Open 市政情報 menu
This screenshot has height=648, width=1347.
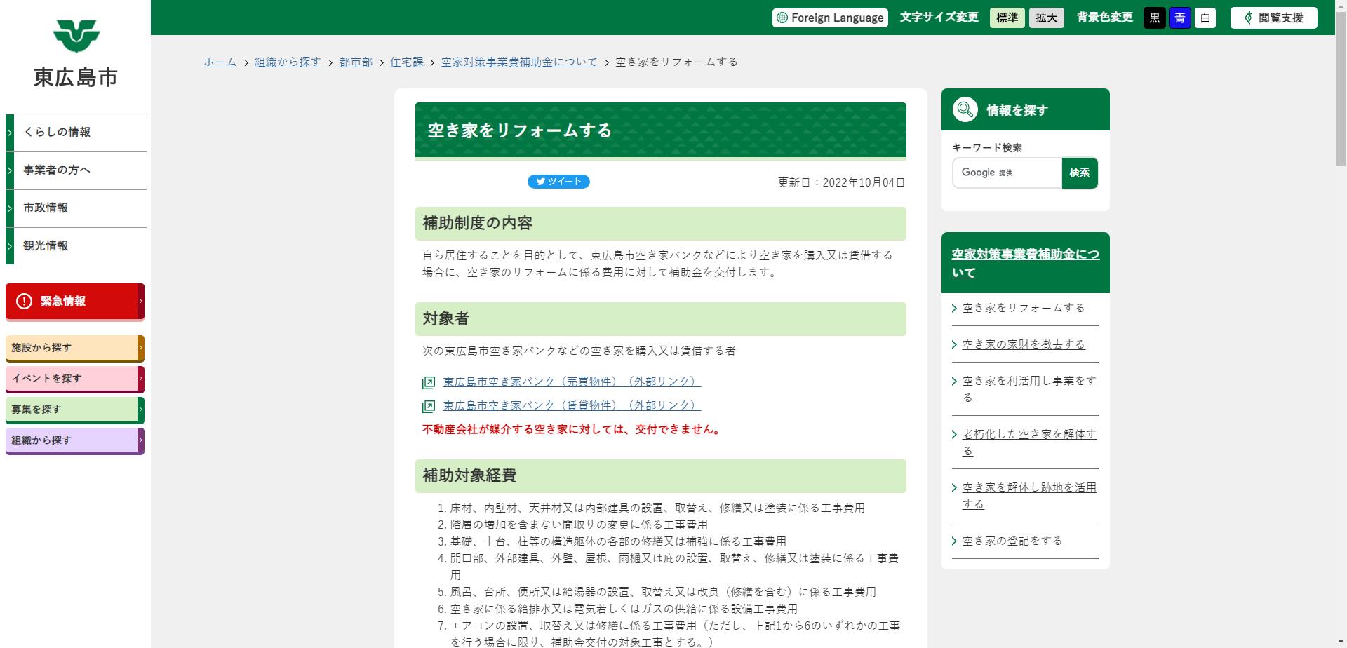pos(76,208)
